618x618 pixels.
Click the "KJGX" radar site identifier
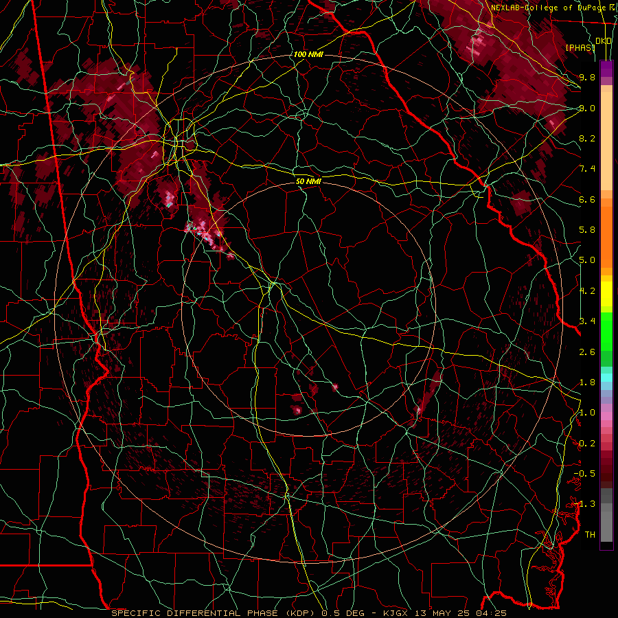pos(396,613)
